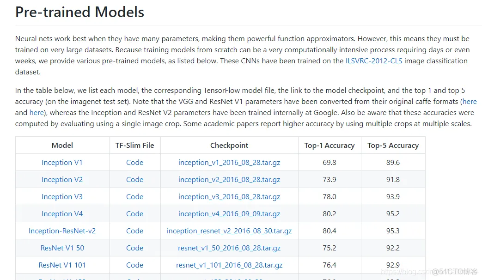Image resolution: width=482 pixels, height=280 pixels.
Task: Open the Code link in the Inception V4 row
Action: (134, 213)
